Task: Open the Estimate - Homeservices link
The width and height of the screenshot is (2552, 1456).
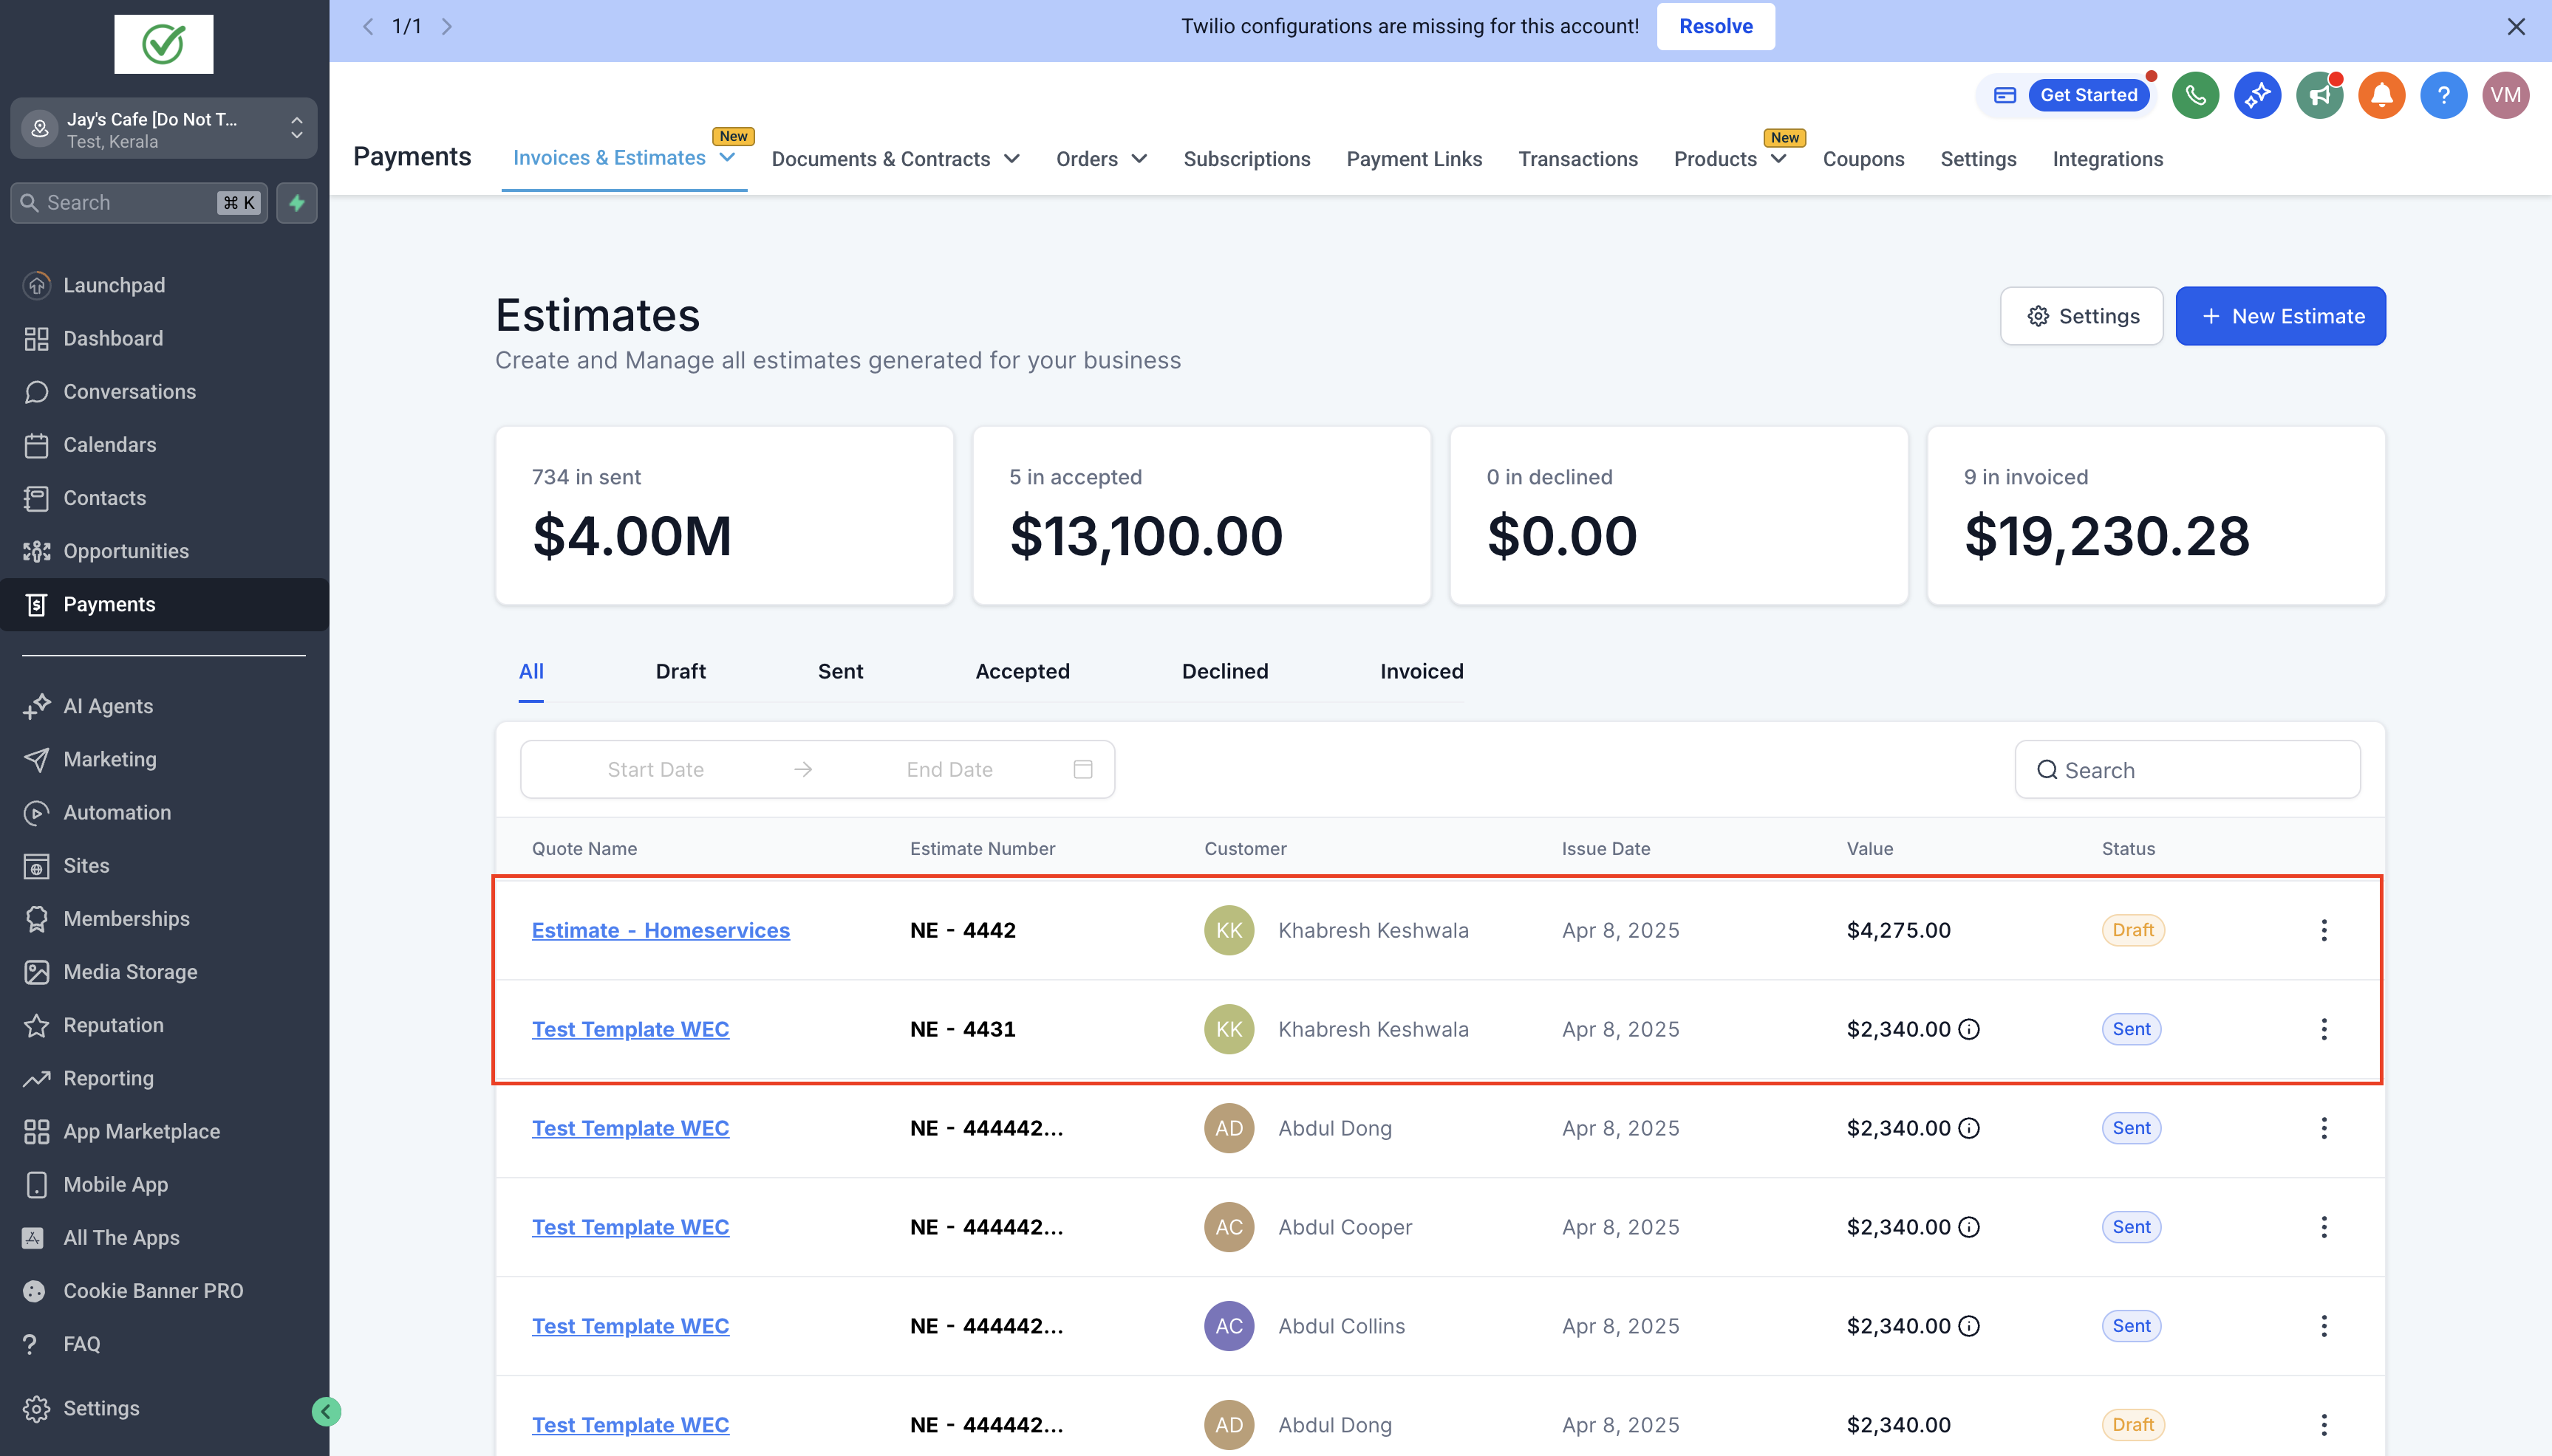Action: coord(661,930)
